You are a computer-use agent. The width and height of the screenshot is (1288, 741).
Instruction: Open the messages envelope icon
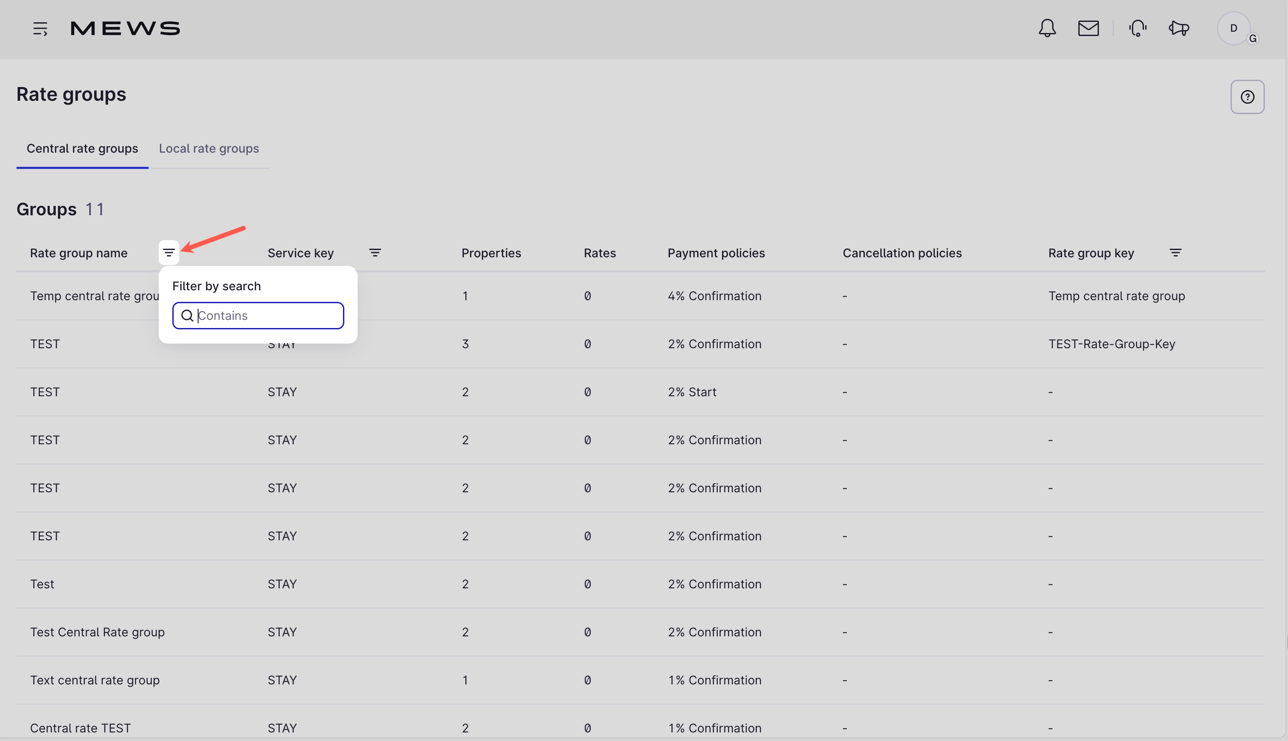[1088, 28]
